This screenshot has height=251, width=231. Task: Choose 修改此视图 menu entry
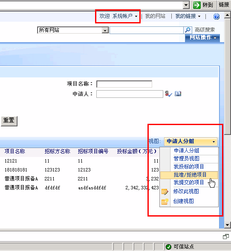pos(189,191)
